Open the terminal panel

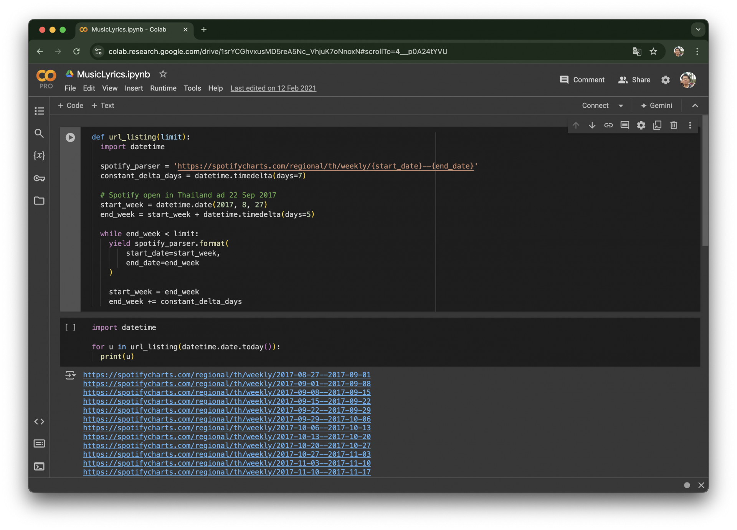[x=39, y=466]
